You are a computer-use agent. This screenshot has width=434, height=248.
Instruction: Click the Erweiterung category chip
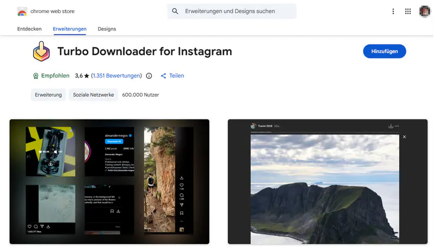pyautogui.click(x=48, y=94)
